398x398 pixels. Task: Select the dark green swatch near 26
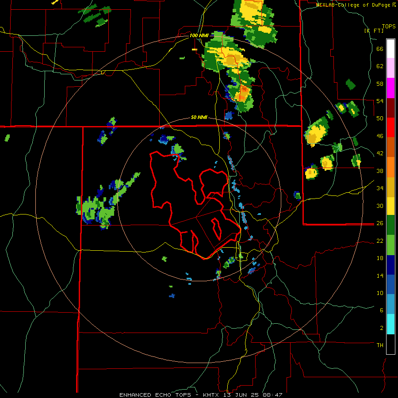coord(390,225)
